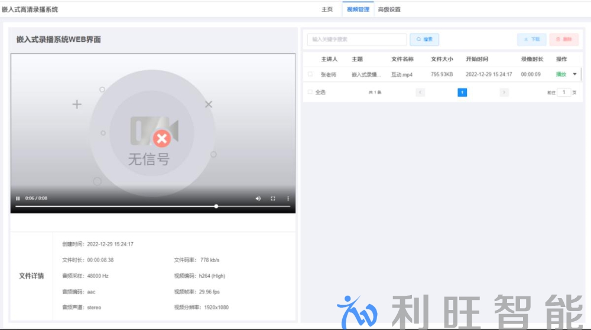This screenshot has height=330, width=591.
Task: Mute the video player volume
Action: point(258,198)
